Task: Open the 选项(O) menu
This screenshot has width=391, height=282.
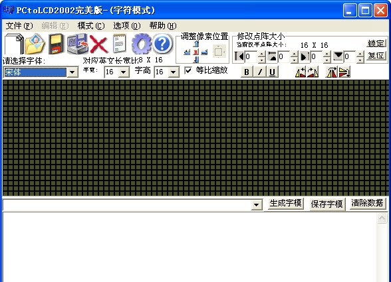Action: (x=127, y=26)
